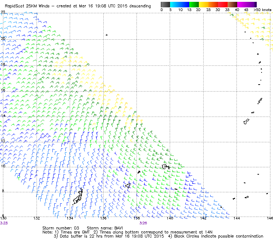Click the Guam island outline near 144E
Viewport: 273px width, 239px height.
click(246, 121)
